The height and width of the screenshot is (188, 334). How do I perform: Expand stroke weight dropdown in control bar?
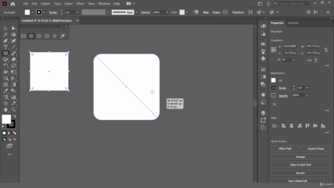coord(78,13)
